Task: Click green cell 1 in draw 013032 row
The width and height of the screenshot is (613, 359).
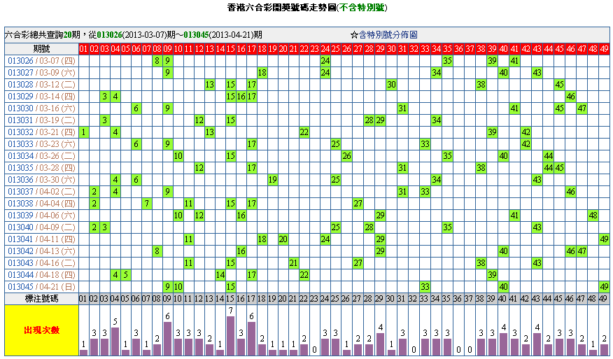Action: pos(83,132)
